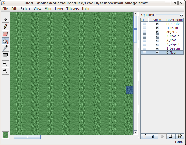Select the Move layer tool

[5, 19]
